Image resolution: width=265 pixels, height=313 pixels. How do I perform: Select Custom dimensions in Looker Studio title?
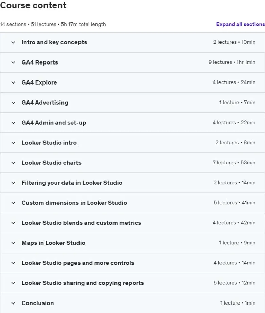tap(74, 203)
